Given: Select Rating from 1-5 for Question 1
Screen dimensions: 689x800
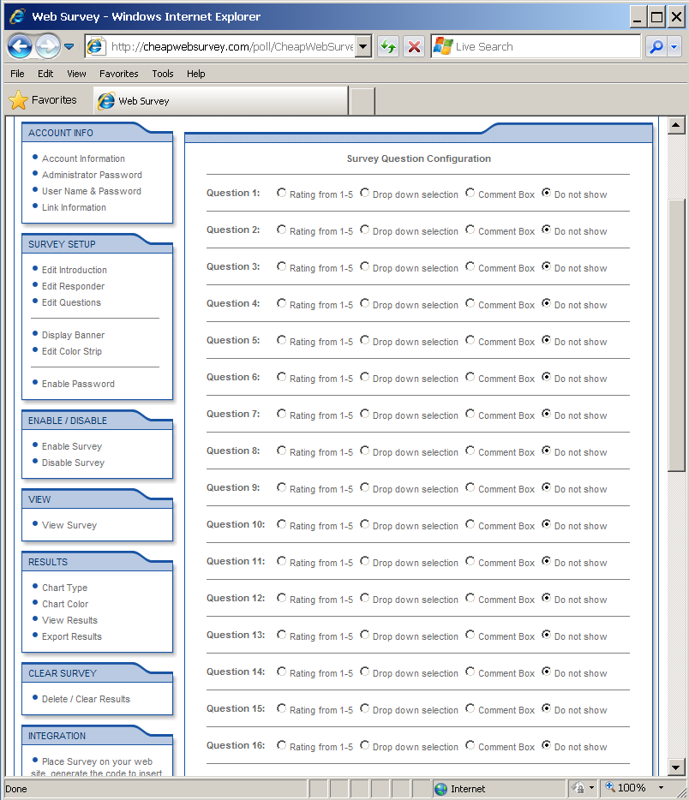Looking at the screenshot, I should tap(282, 194).
